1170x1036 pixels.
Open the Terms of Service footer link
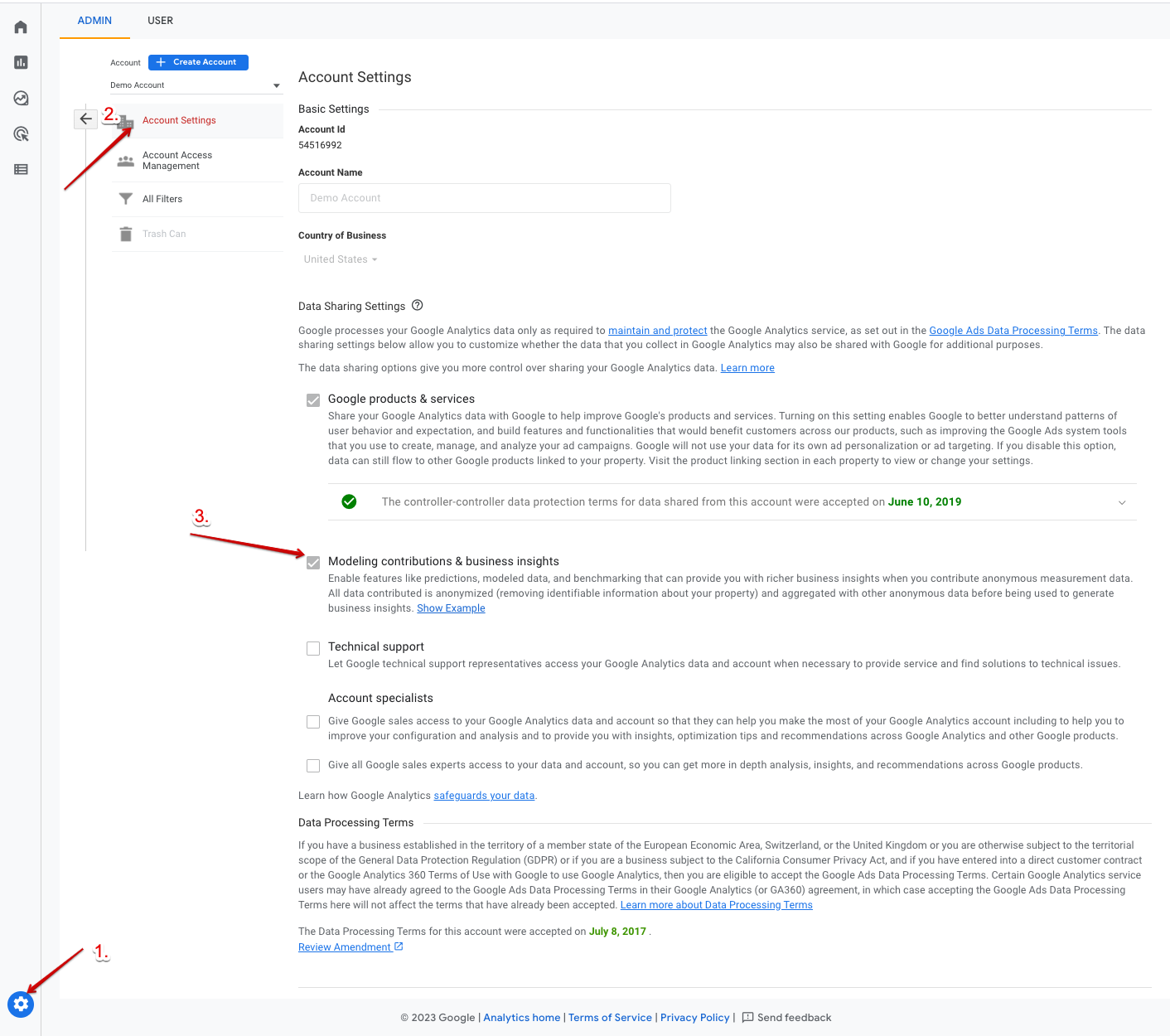[x=610, y=1018]
